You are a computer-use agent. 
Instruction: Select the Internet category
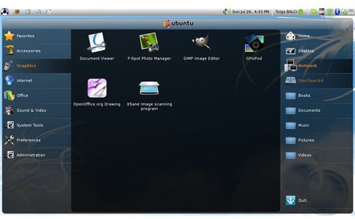coord(37,80)
